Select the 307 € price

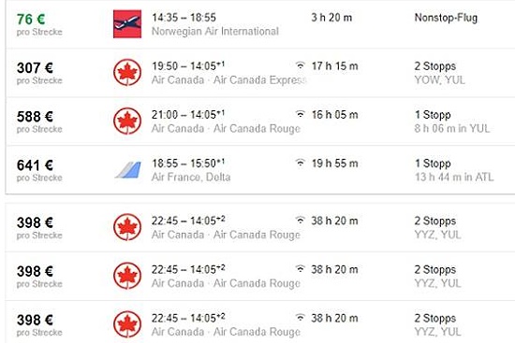click(35, 68)
